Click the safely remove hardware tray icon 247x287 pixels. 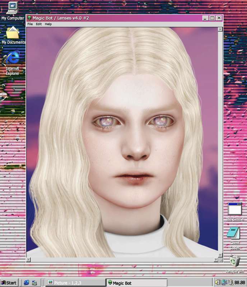pos(230,282)
